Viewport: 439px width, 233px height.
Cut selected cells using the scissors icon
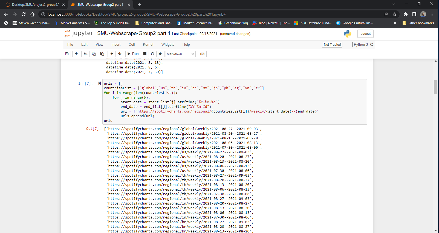pos(85,54)
